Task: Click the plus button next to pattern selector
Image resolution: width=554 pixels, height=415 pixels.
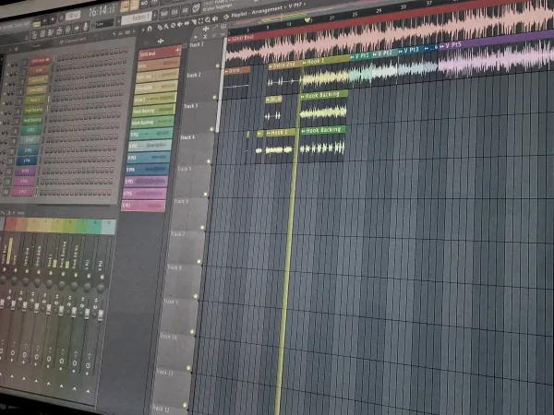Action: click(x=155, y=16)
